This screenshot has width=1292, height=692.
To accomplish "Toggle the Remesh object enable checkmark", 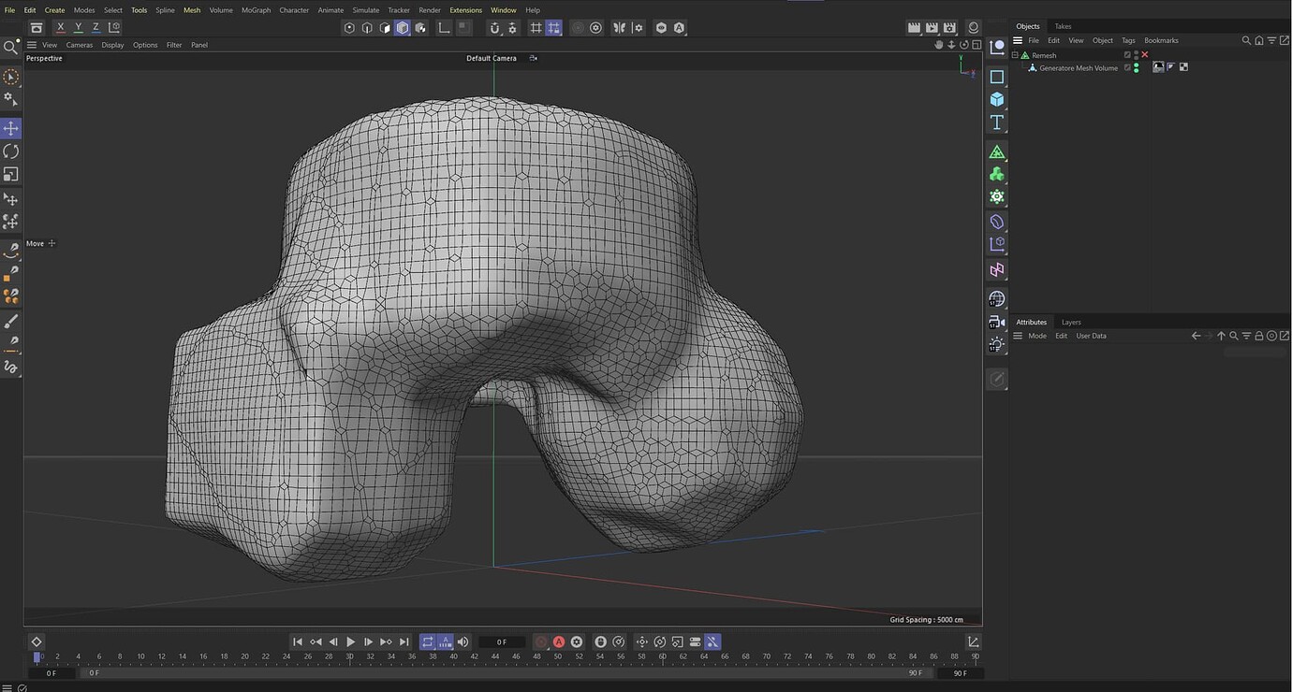I will click(1144, 55).
